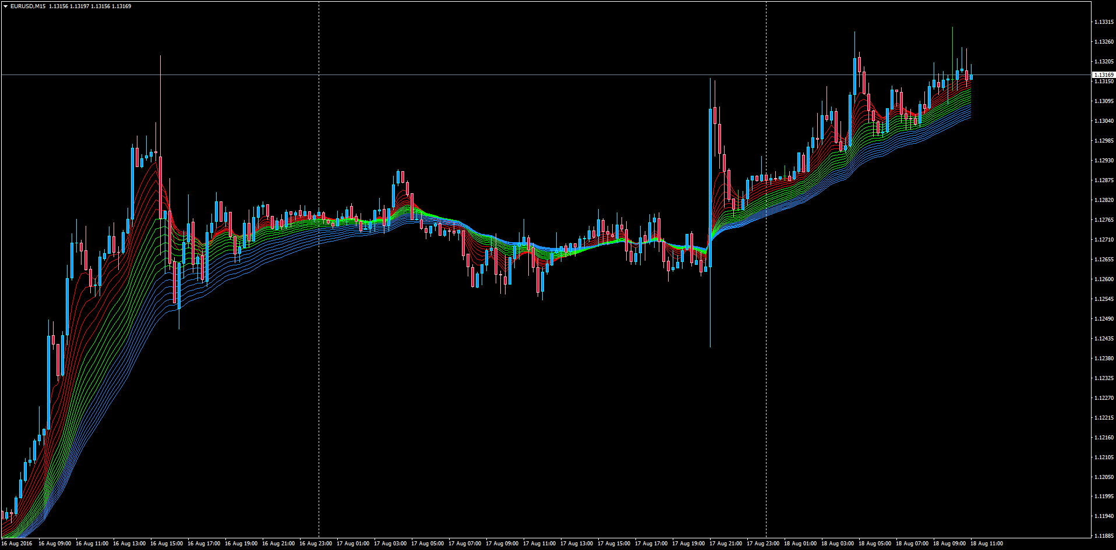Click the 17 Aug 15:00 time label

click(614, 544)
